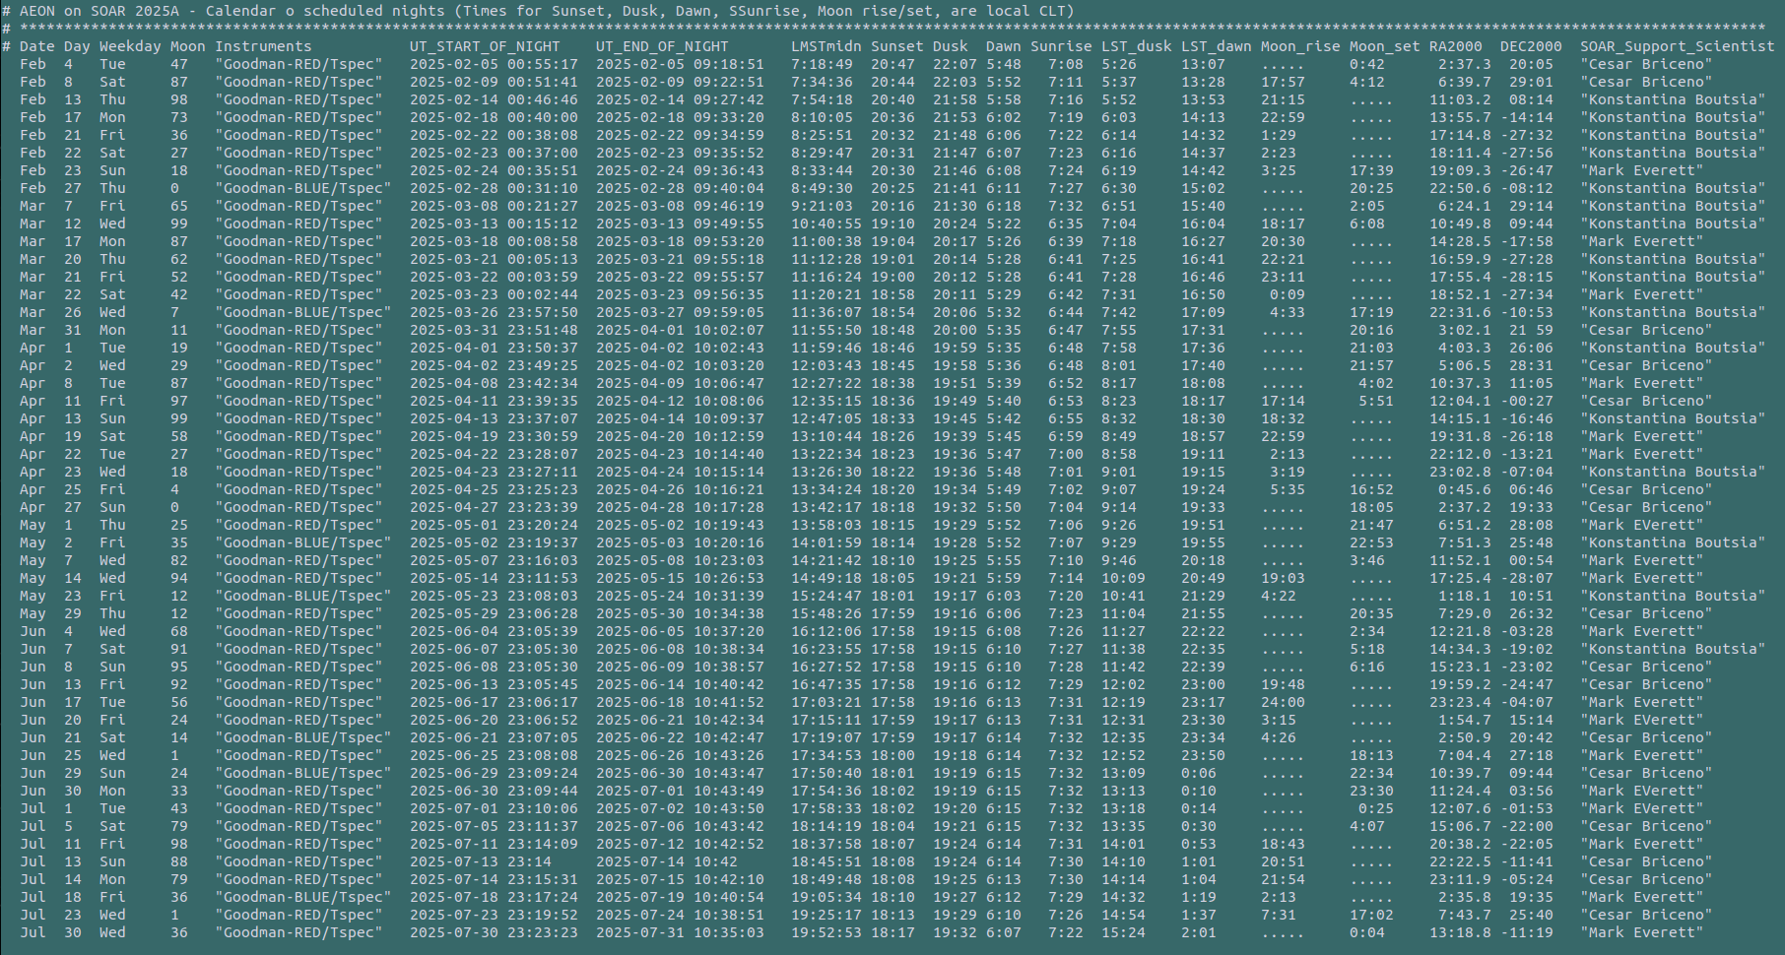
Task: Select RA2000 value 13:18.8
Action: pos(1460,932)
